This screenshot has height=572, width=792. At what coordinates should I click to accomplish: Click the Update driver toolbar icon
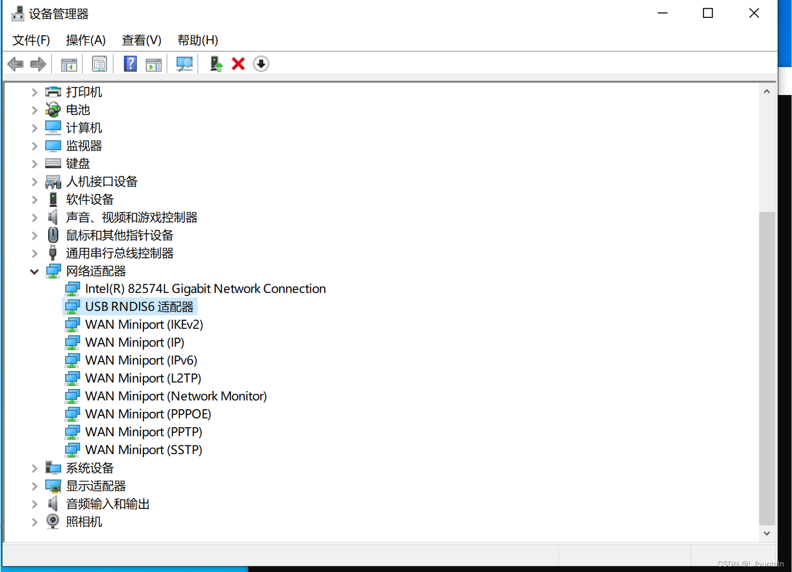click(216, 64)
